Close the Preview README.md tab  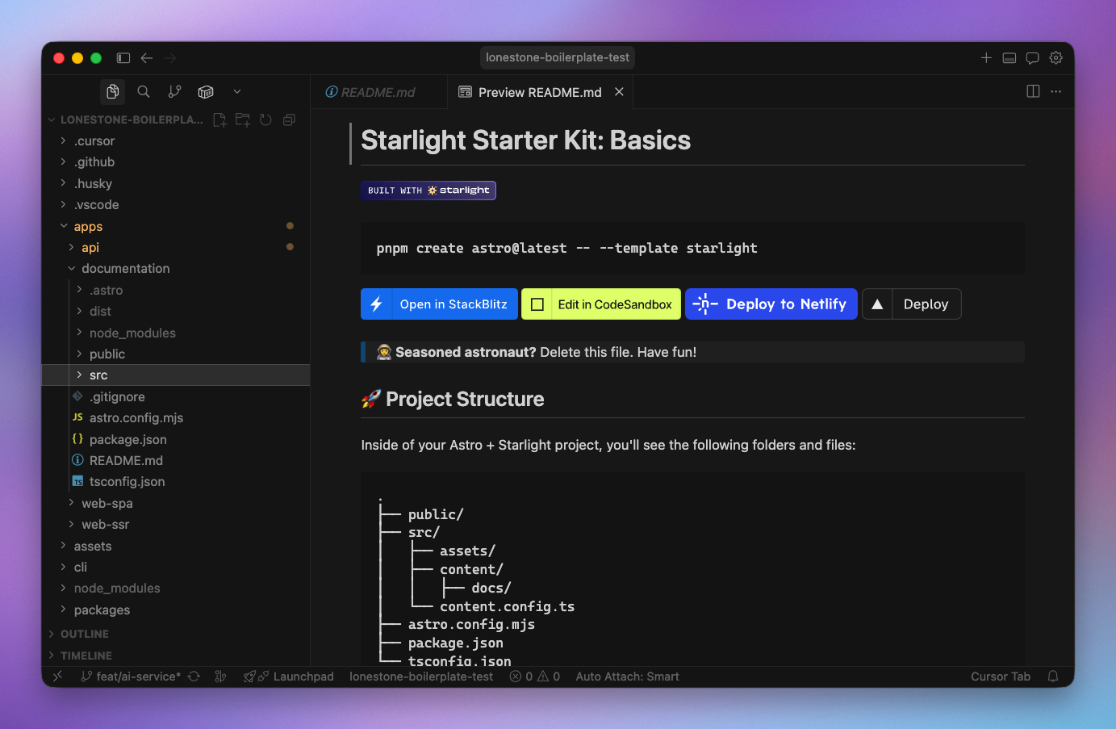click(x=619, y=92)
